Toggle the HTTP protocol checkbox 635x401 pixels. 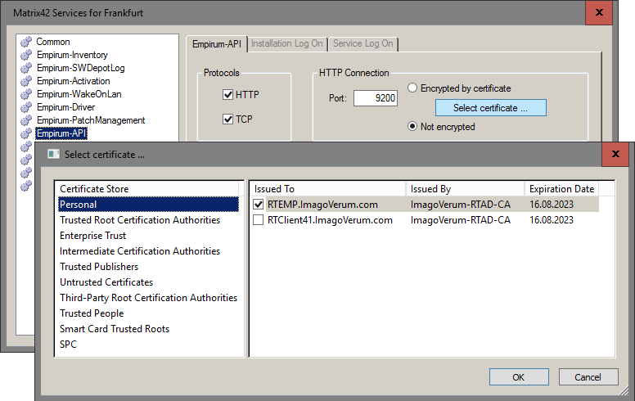tap(228, 95)
